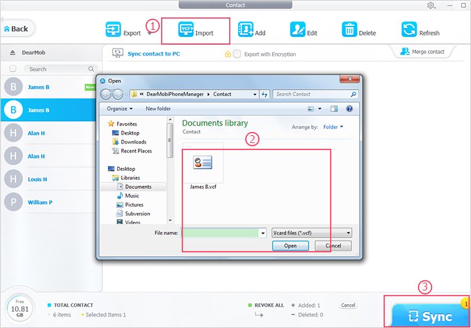Click the dialog help icon

(x=349, y=109)
